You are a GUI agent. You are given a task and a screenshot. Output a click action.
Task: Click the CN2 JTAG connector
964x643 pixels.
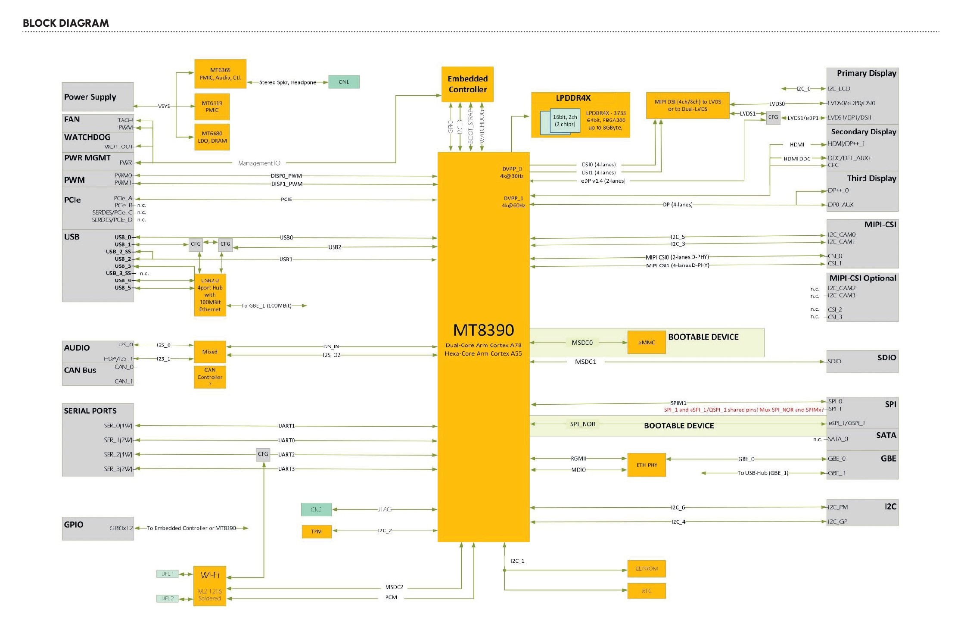pyautogui.click(x=317, y=509)
